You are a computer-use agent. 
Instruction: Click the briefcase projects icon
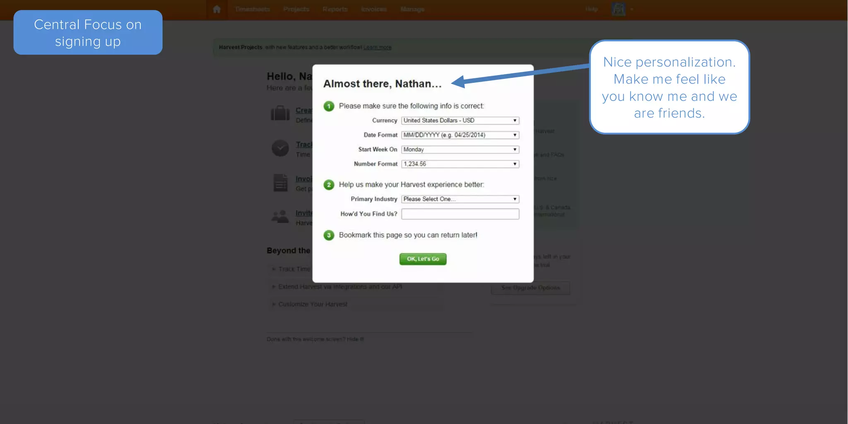tap(280, 113)
